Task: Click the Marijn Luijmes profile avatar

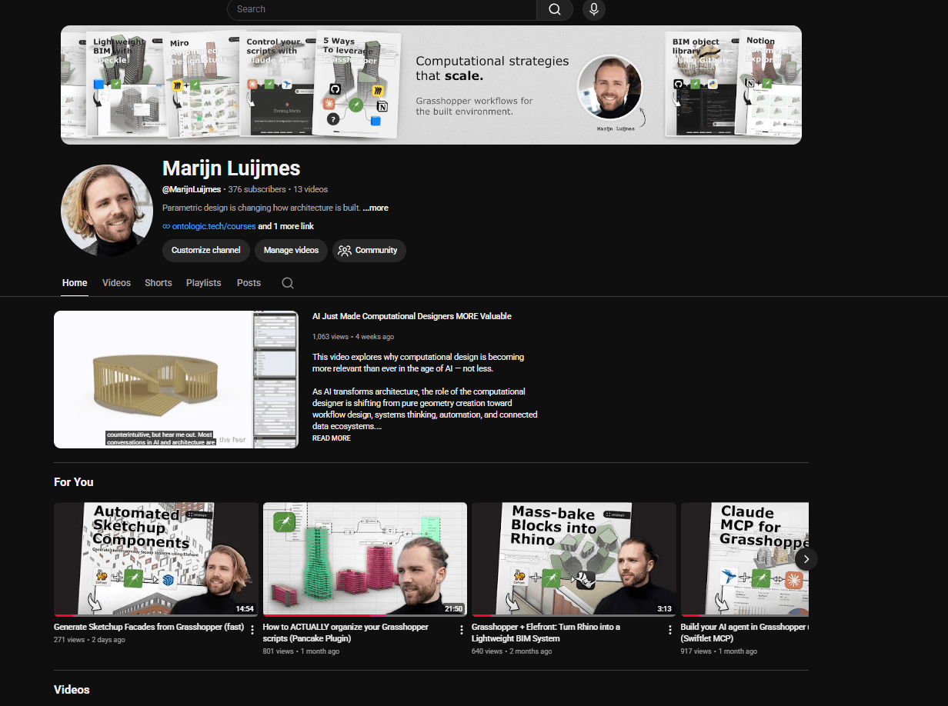Action: (107, 210)
